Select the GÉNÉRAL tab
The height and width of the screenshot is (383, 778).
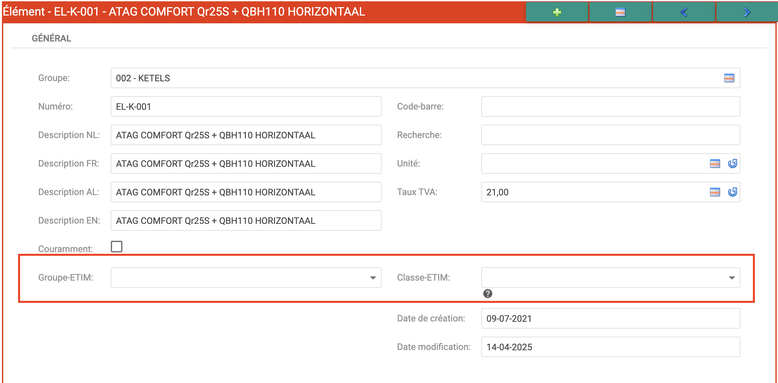tap(51, 38)
